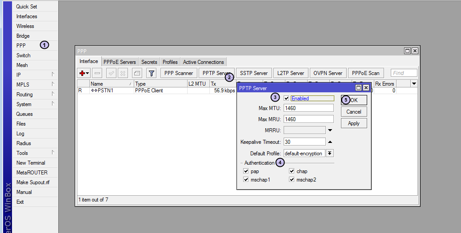Click the checkmark Enable icon in PPP toolbar
461x233 pixels.
(x=112, y=73)
